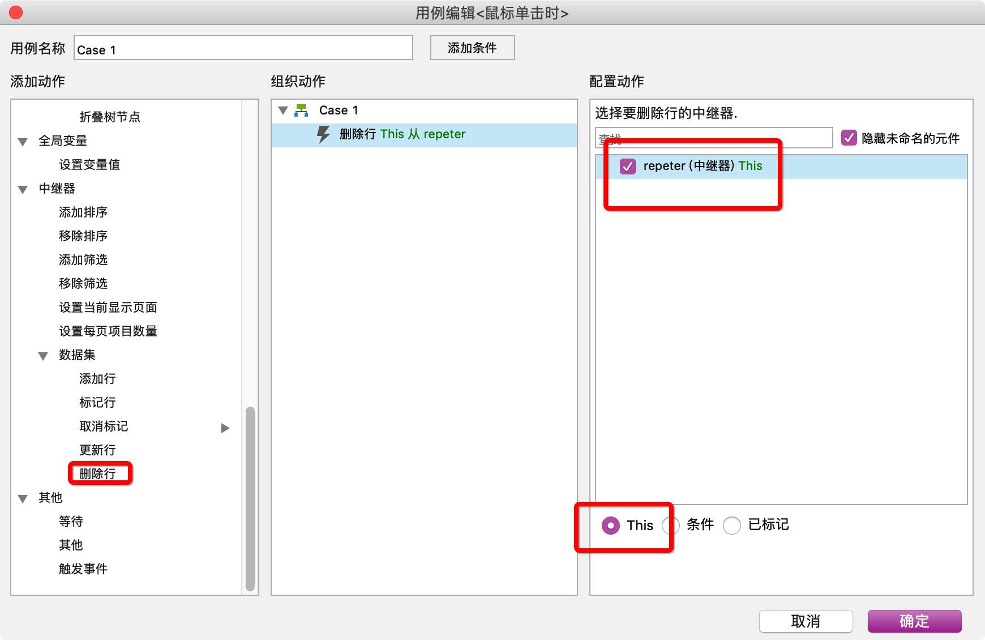Collapse the 全局变量 tree group
The image size is (985, 640).
point(23,142)
